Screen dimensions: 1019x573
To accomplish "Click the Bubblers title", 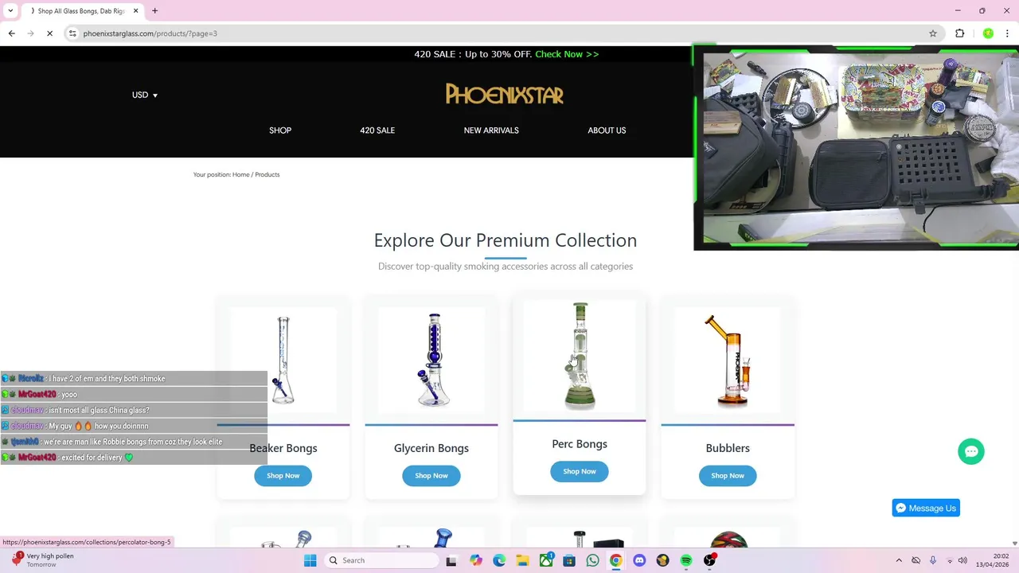I will tap(728, 448).
